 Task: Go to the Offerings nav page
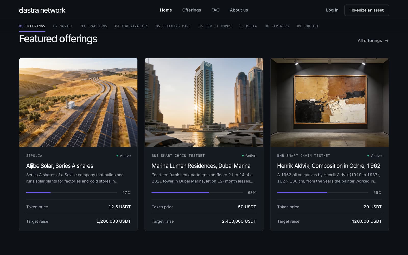pos(192,10)
